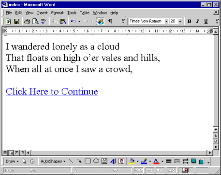Viewport: 221px width, 175px height.
Task: Open the Draw menu button
Action: [12, 161]
